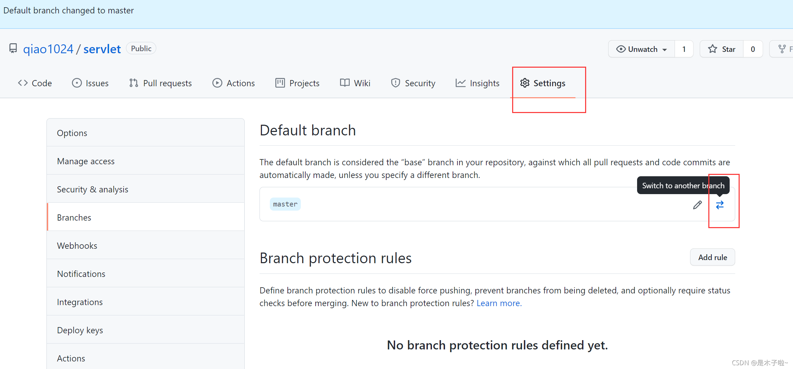793x369 pixels.
Task: Click the fork icon at the right edge
Action: tap(782, 49)
